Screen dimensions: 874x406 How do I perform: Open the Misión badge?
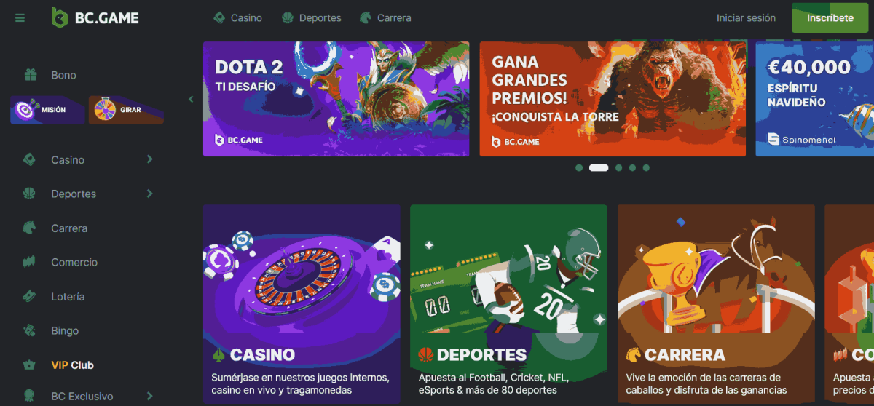[47, 110]
